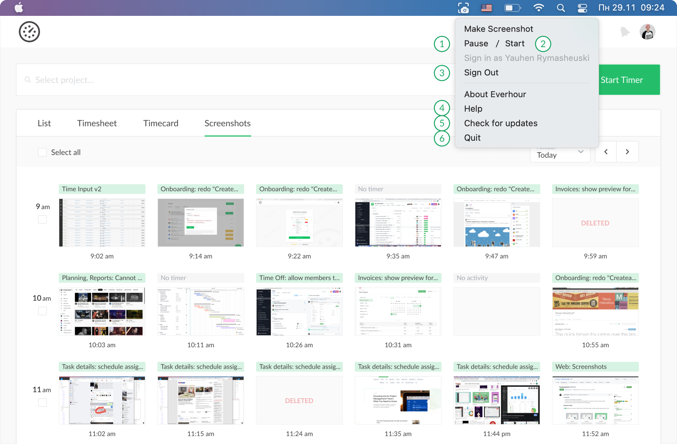The width and height of the screenshot is (677, 444).
Task: Select Start in the menu
Action: pos(515,44)
